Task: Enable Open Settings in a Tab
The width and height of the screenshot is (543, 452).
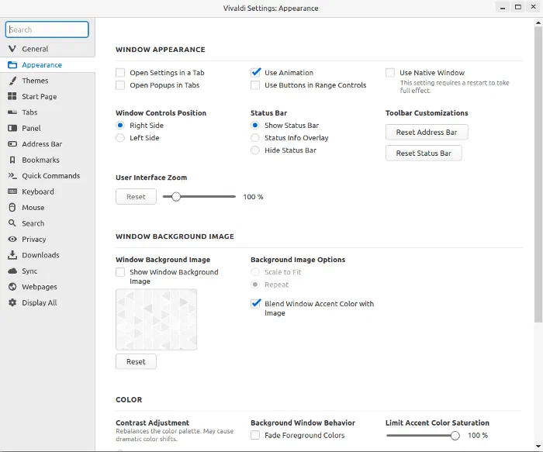Action: click(x=120, y=73)
